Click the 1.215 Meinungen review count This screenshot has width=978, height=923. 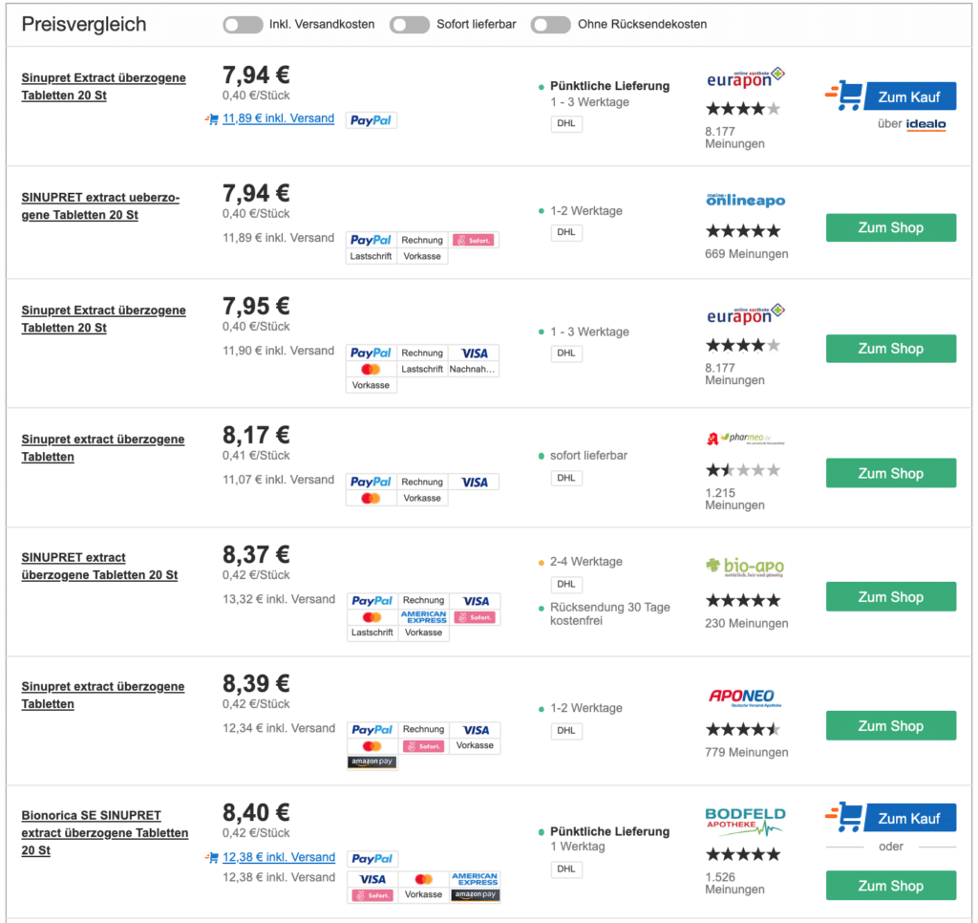[734, 499]
